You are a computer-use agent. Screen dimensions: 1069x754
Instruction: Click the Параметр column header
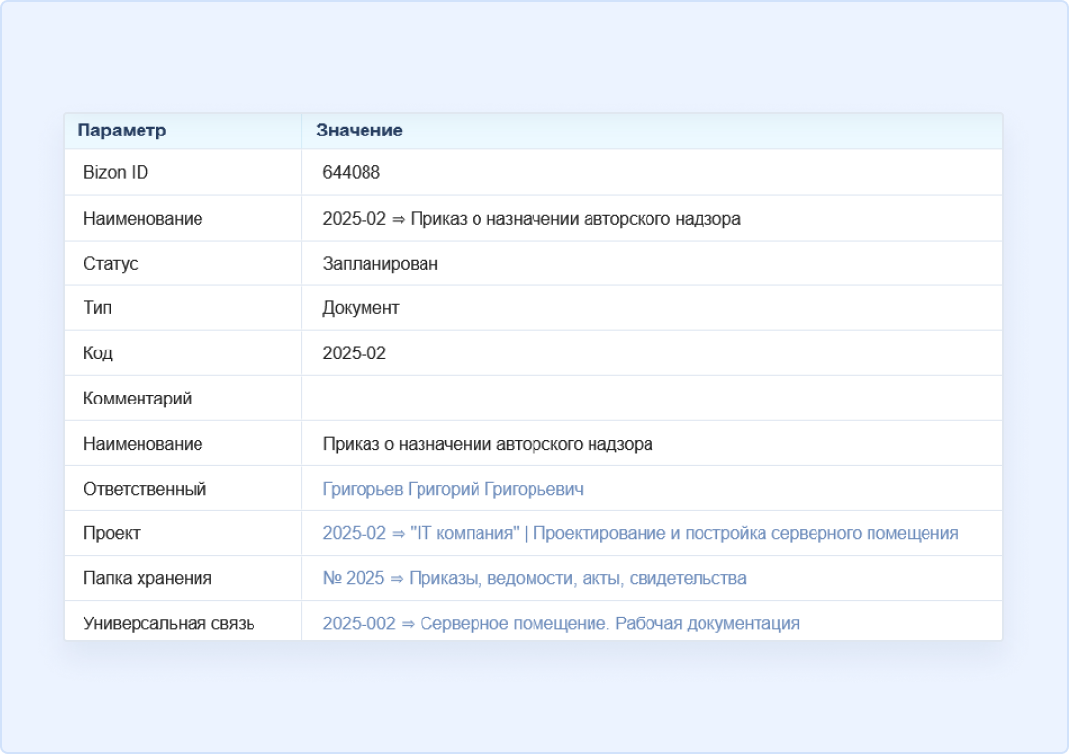(122, 131)
